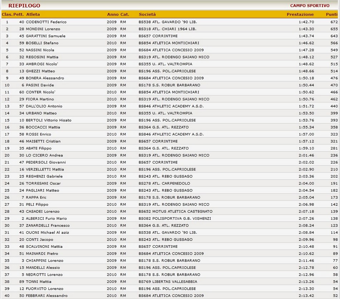Click the Pett. column header
Viewport: 340px width, 299px height.
(x=18, y=14)
